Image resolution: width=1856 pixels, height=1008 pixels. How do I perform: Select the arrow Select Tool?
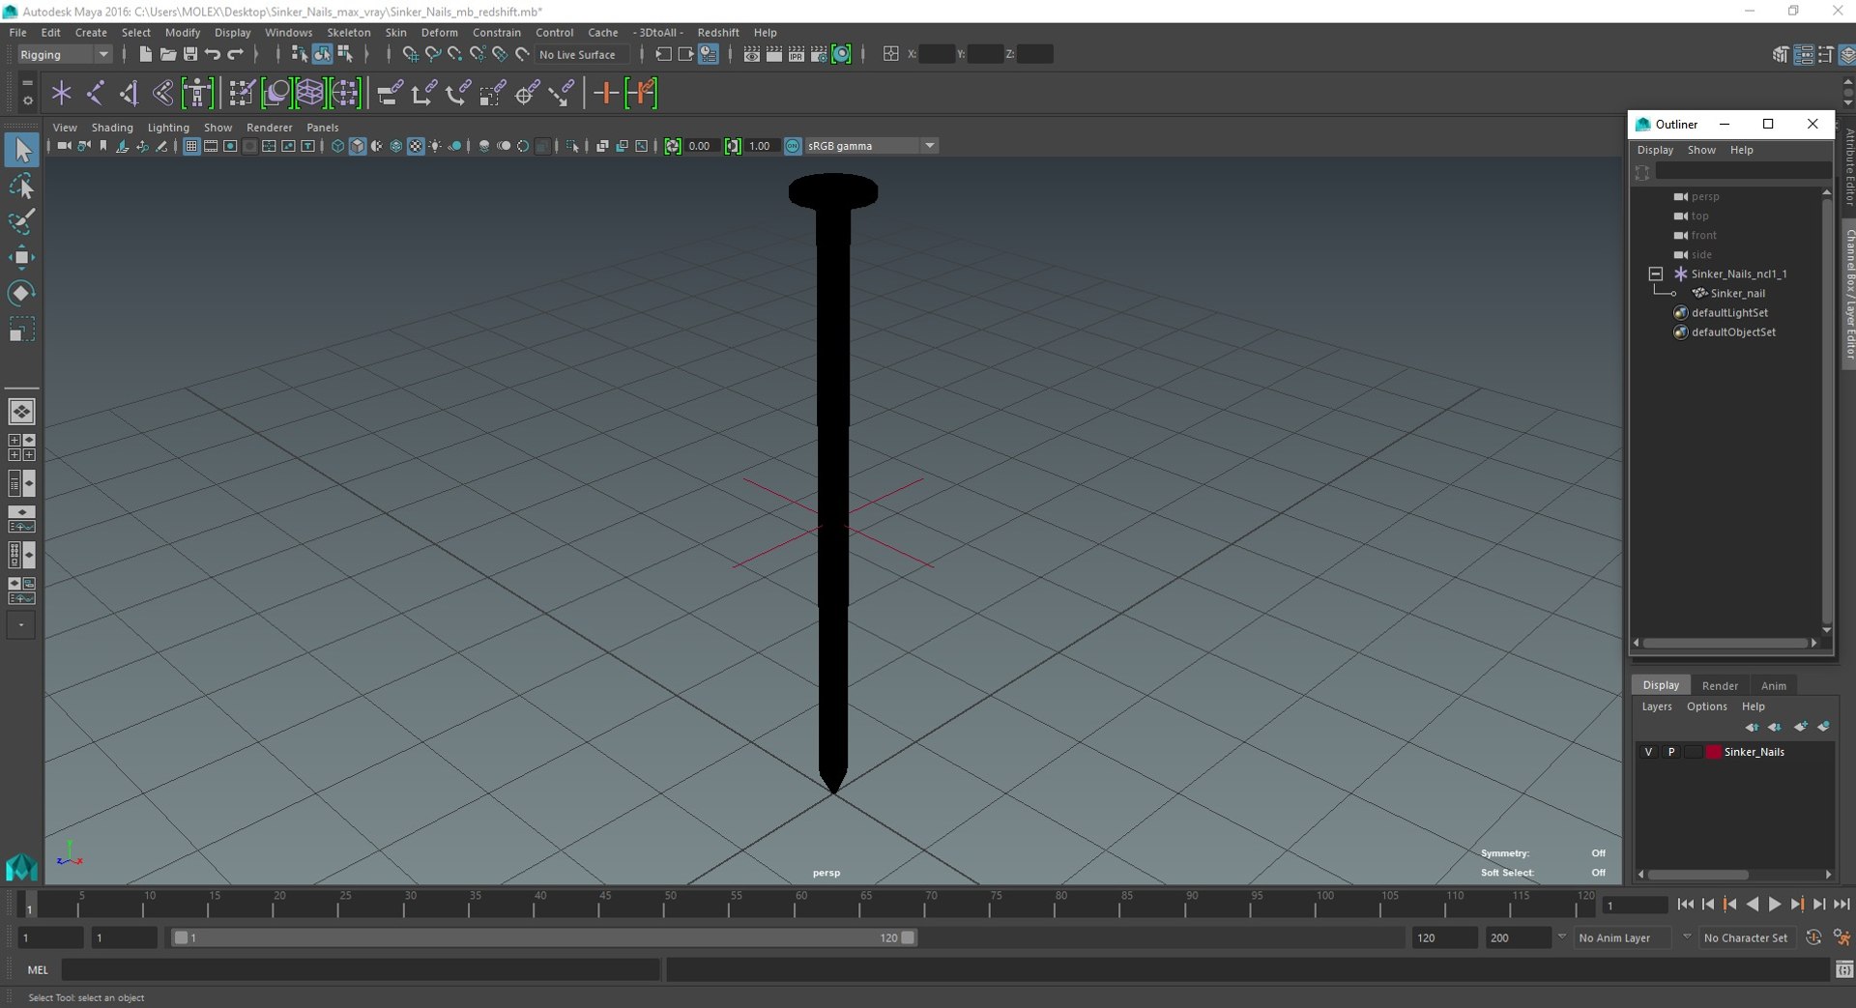pos(21,150)
